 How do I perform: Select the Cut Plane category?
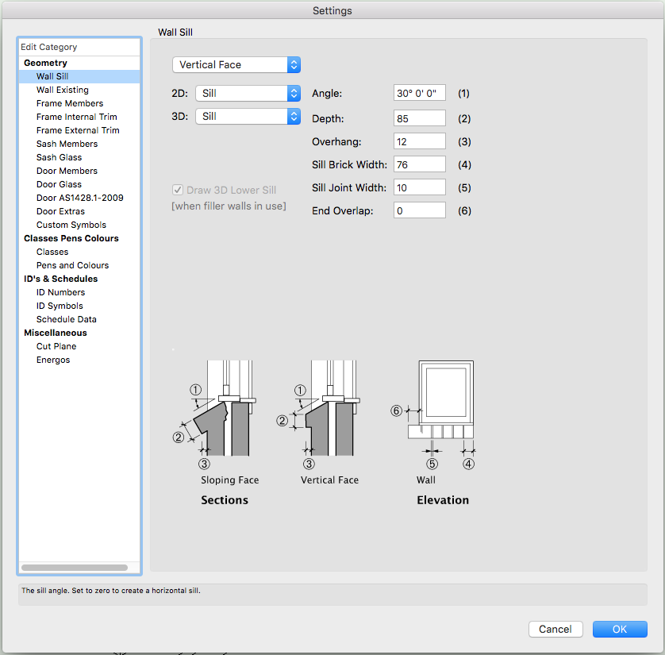tap(56, 345)
